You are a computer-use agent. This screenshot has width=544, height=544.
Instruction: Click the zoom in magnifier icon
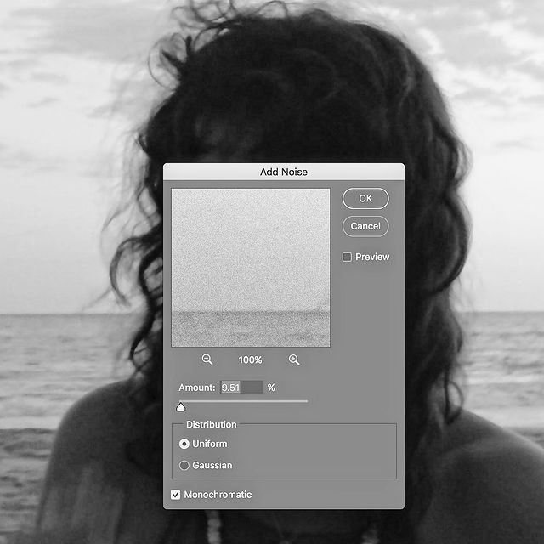[294, 360]
